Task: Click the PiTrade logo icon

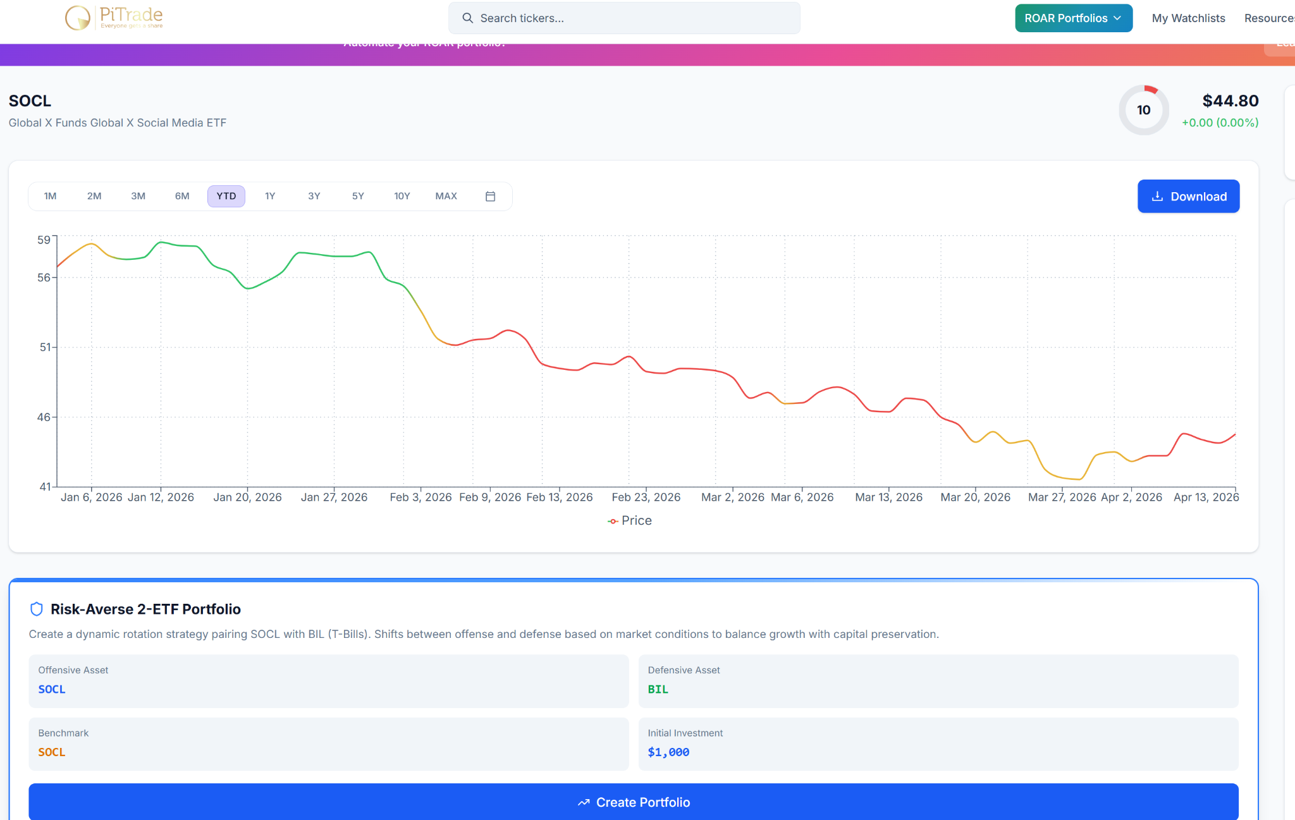Action: pos(78,18)
